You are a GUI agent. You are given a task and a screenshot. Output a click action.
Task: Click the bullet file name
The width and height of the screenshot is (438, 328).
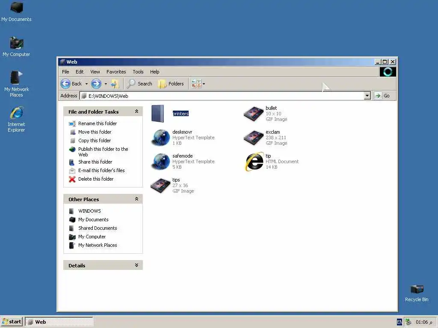[x=271, y=108]
